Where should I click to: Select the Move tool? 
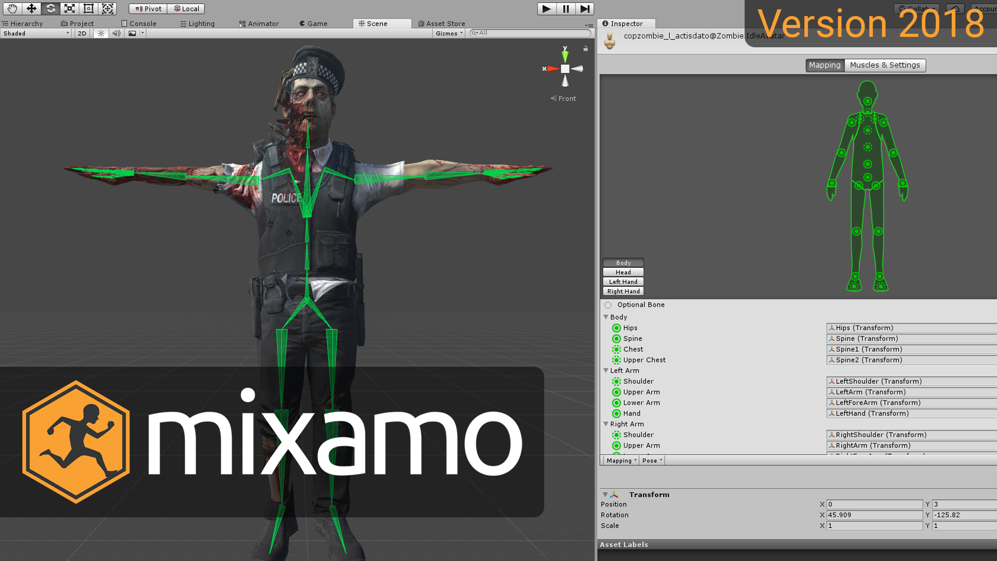31,8
